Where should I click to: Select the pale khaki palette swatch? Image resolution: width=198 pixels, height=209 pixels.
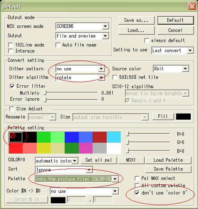(58, 148)
